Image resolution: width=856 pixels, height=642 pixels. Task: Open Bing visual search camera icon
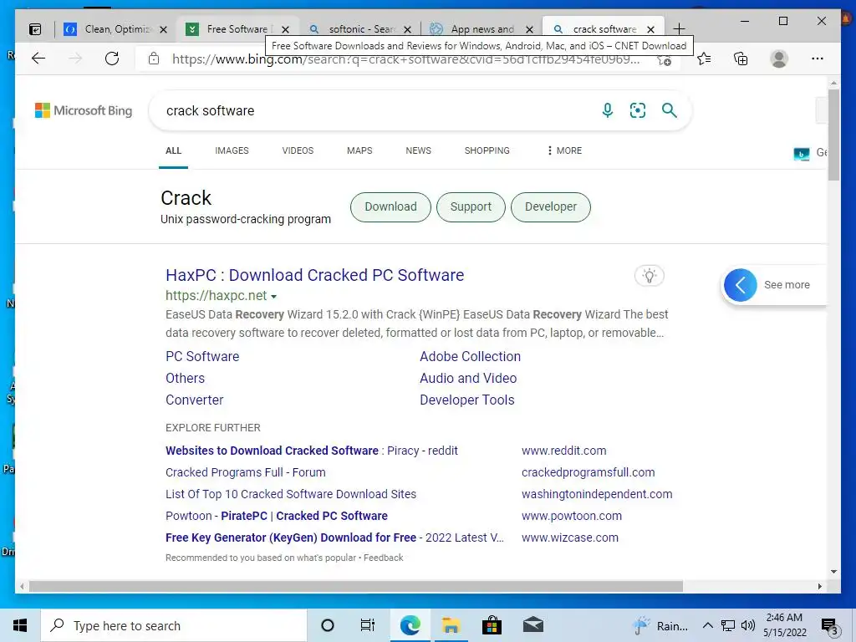638,110
